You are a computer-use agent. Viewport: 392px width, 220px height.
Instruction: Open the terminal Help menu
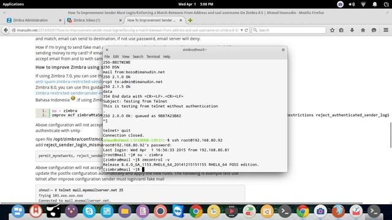[x=167, y=57]
